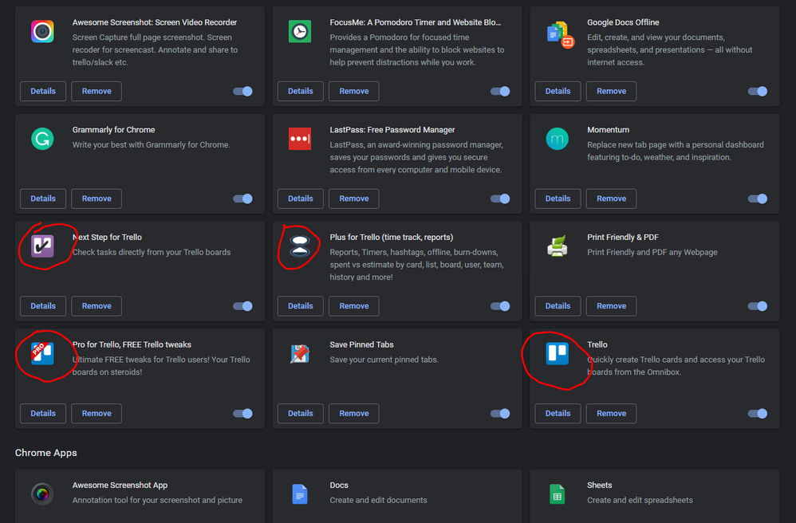Viewport: 796px width, 523px height.
Task: Click the Trello extension icon
Action: click(x=557, y=353)
